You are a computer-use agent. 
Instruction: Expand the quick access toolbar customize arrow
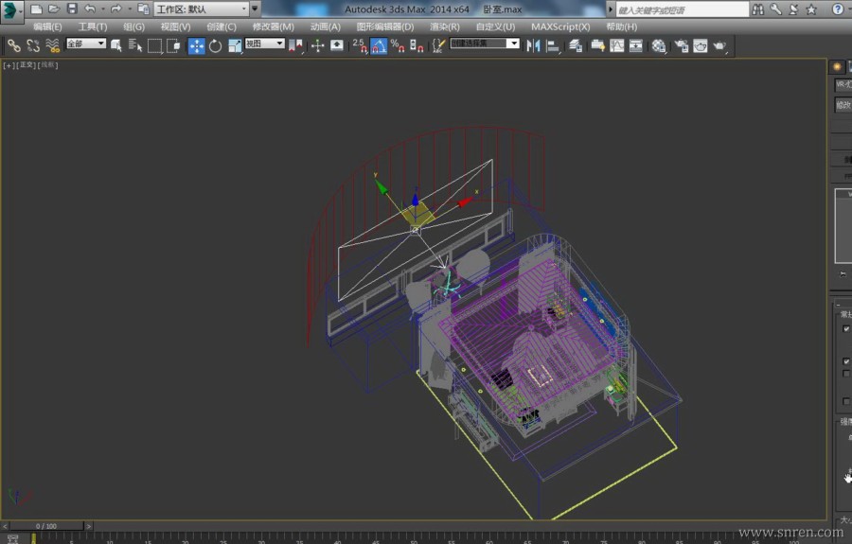click(255, 9)
